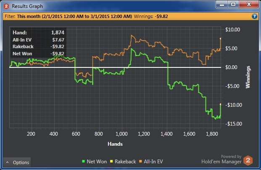Toggle the Rakeback legend entry
The width and height of the screenshot is (261, 170).
coord(123,161)
